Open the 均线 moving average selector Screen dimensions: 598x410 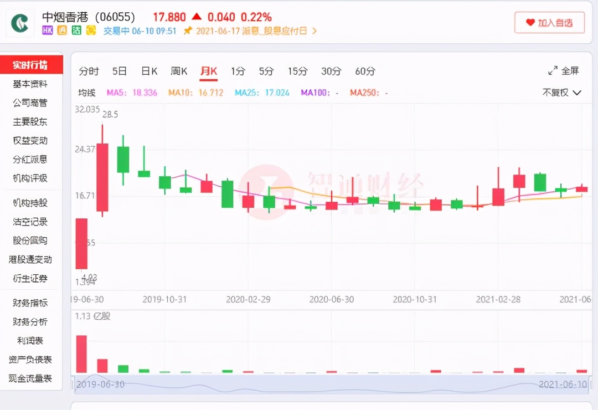86,93
